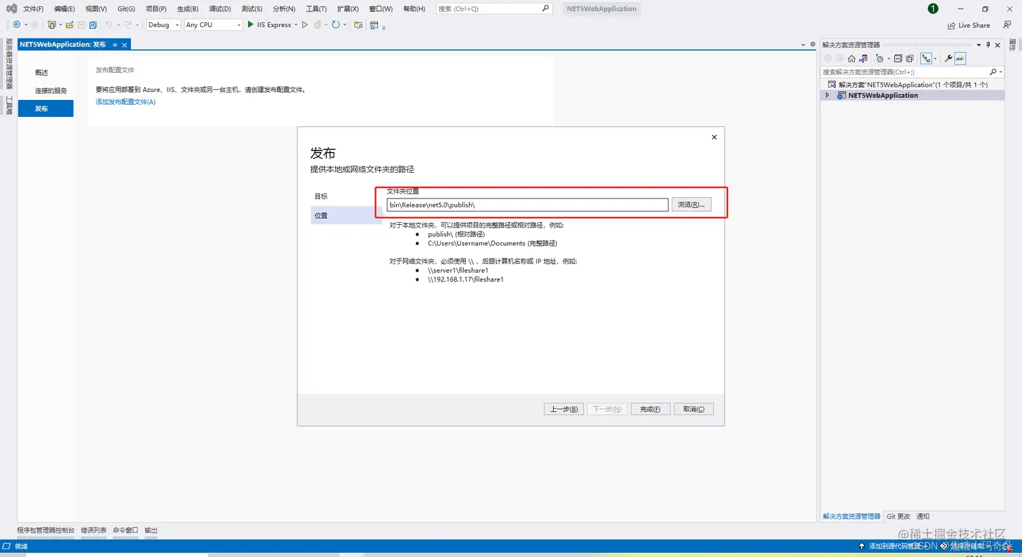The height and width of the screenshot is (557, 1022).
Task: Click the settings gear icon near document tabs
Action: [812, 45]
